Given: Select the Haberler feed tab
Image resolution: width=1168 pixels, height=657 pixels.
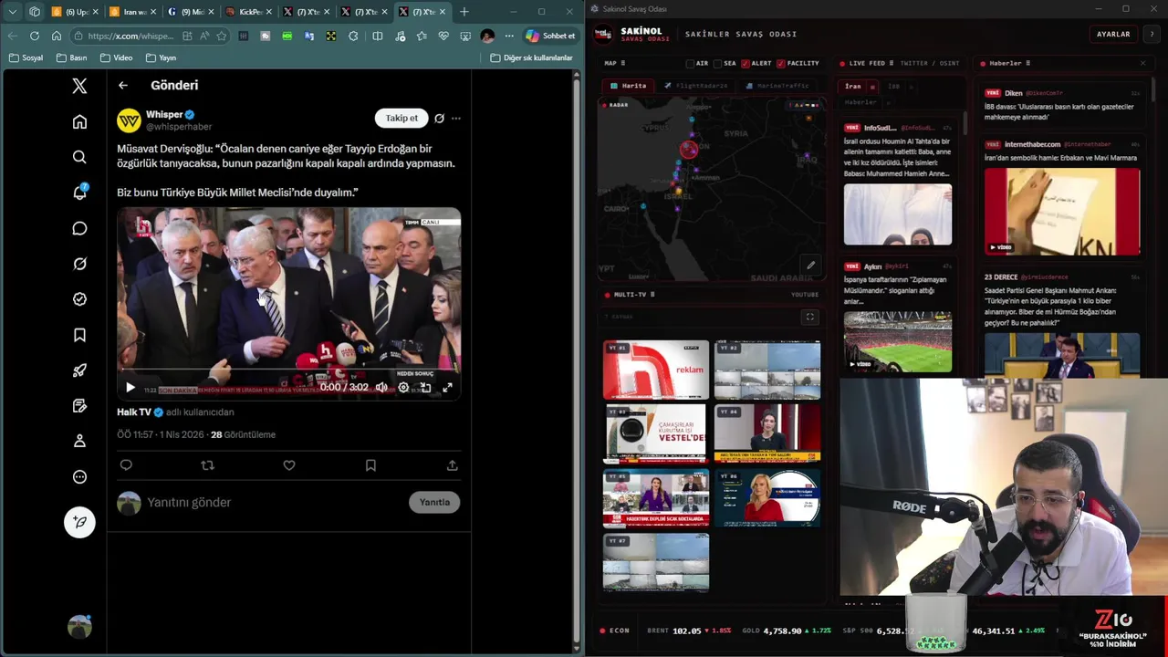Looking at the screenshot, I should (x=860, y=102).
